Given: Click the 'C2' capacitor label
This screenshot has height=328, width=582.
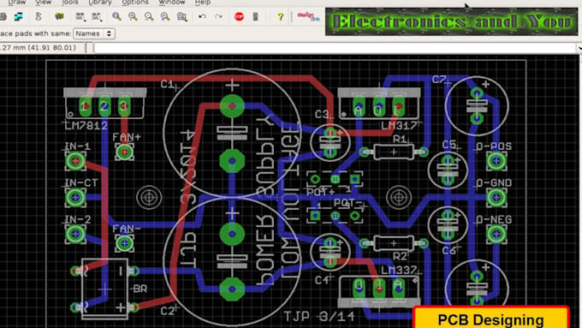Looking at the screenshot, I should (168, 311).
